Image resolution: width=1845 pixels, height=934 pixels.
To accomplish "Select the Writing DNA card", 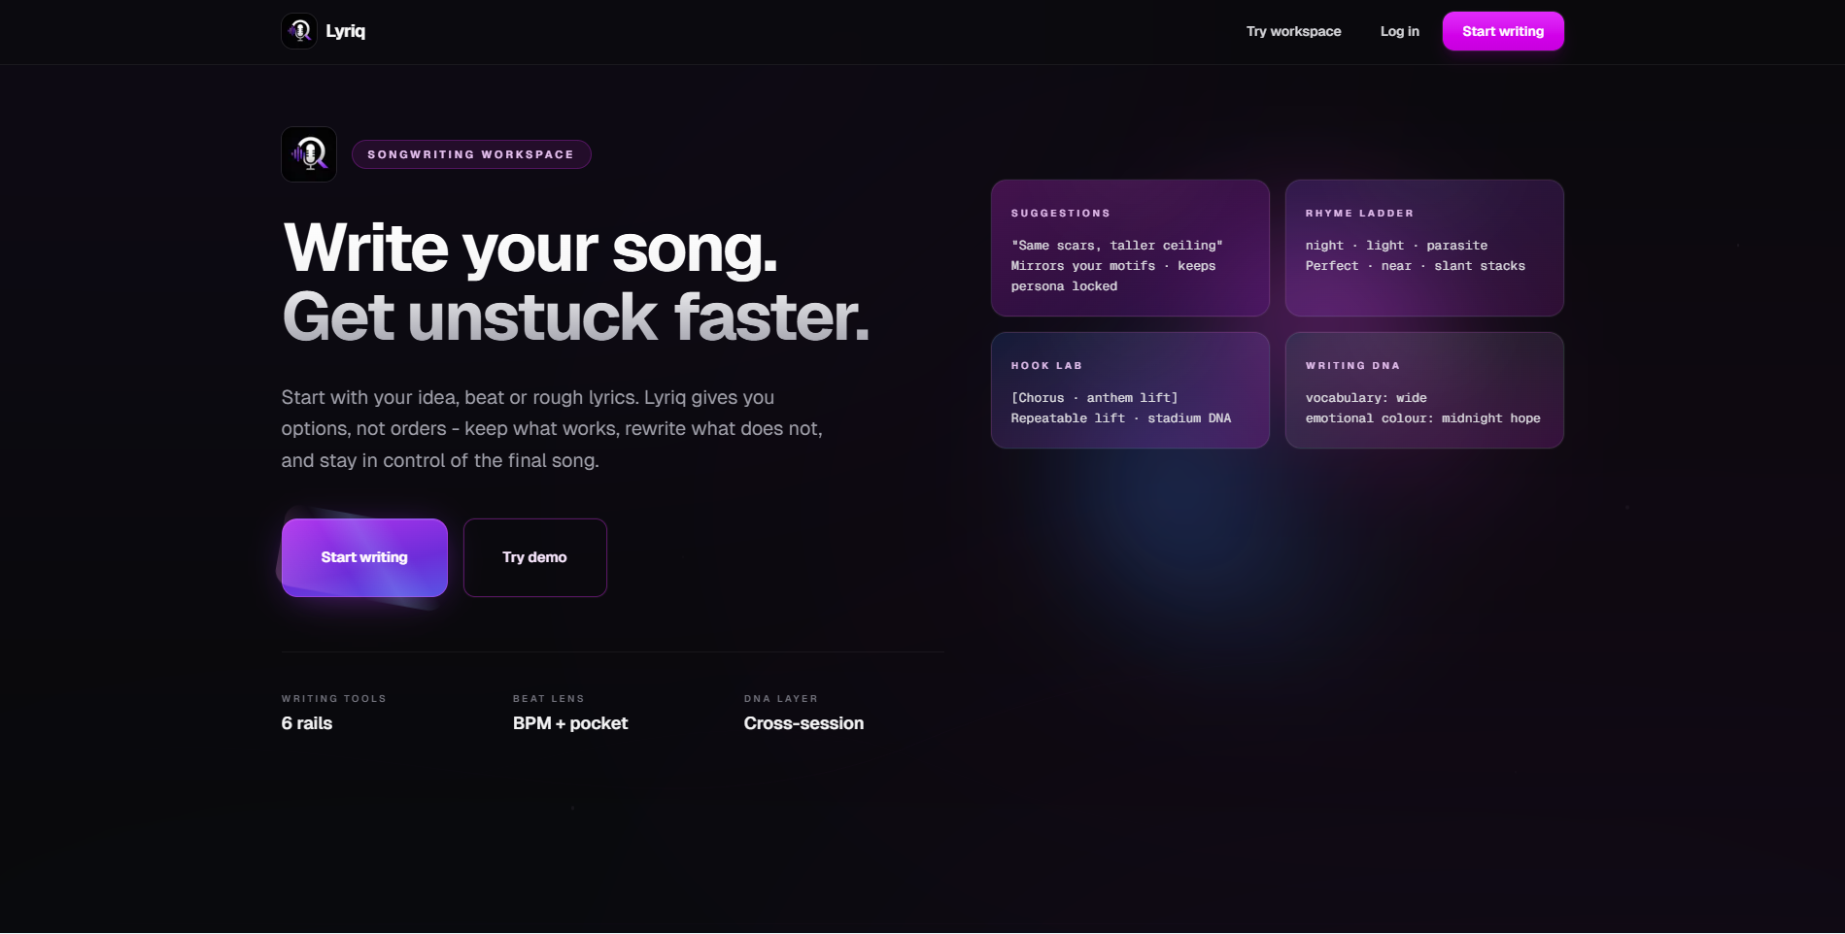I will pyautogui.click(x=1424, y=390).
